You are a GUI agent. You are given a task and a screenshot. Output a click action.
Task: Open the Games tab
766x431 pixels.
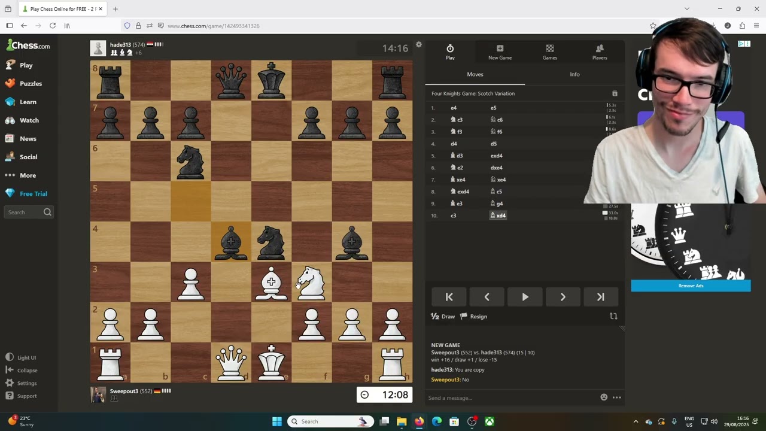click(549, 52)
